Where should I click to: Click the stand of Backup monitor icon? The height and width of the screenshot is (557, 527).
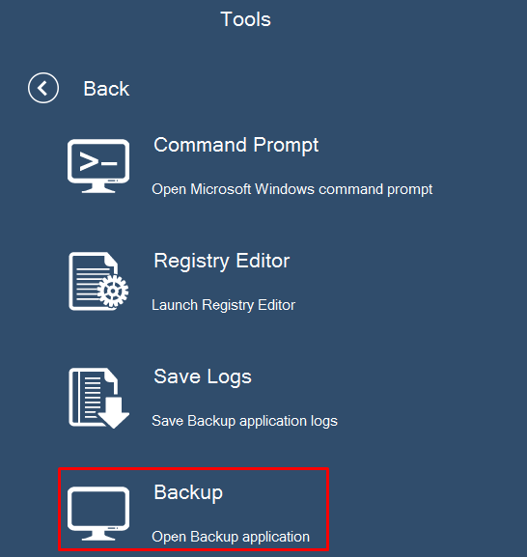click(x=98, y=535)
